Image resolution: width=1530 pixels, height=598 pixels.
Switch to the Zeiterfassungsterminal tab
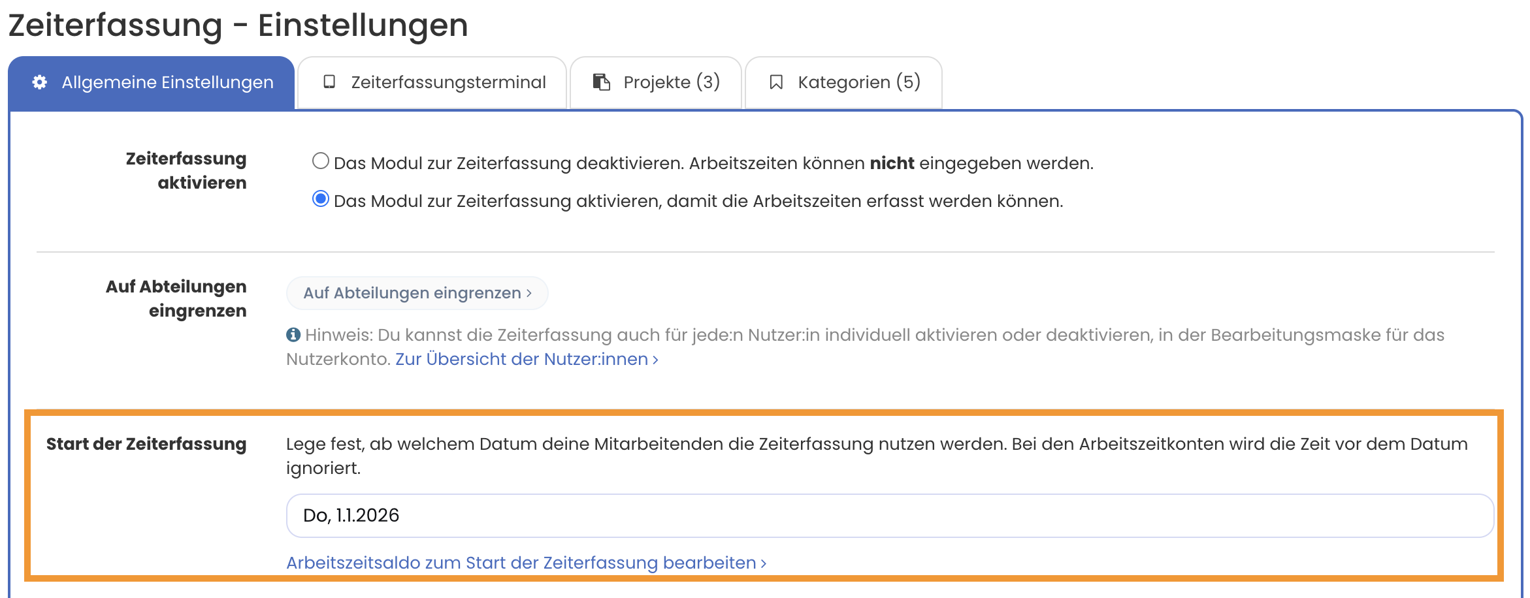pos(448,82)
